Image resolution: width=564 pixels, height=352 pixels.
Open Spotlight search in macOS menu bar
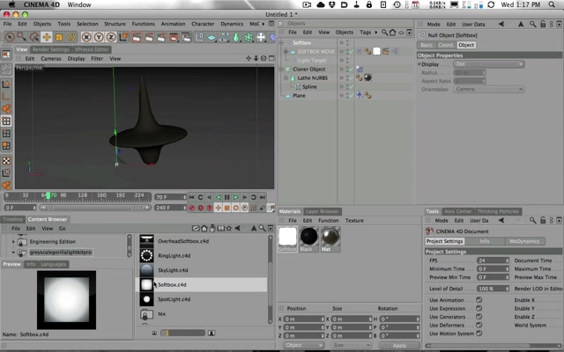pyautogui.click(x=552, y=4)
